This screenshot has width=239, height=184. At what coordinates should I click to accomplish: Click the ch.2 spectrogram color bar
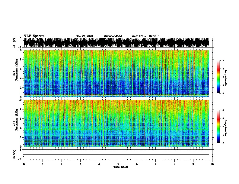pos(218,127)
